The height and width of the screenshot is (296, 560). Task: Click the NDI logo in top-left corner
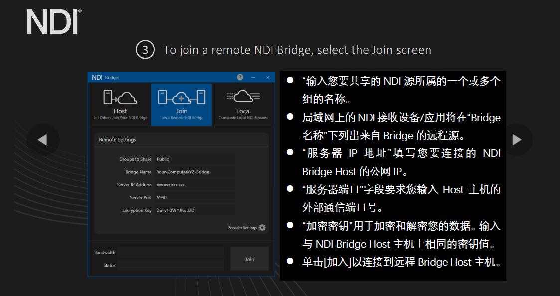click(x=51, y=21)
